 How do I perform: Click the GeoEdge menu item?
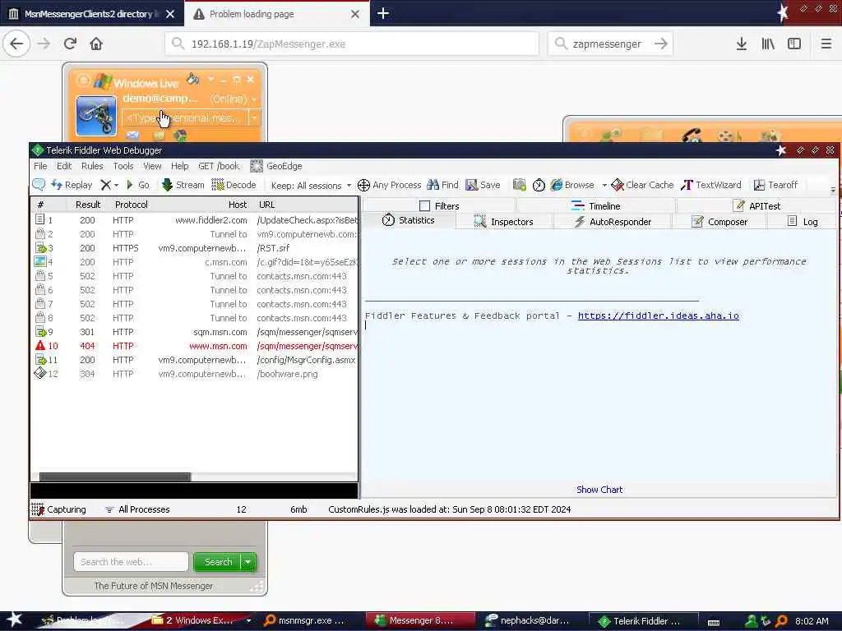(x=276, y=166)
